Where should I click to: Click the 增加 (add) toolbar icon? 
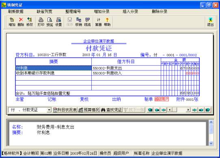point(12,22)
